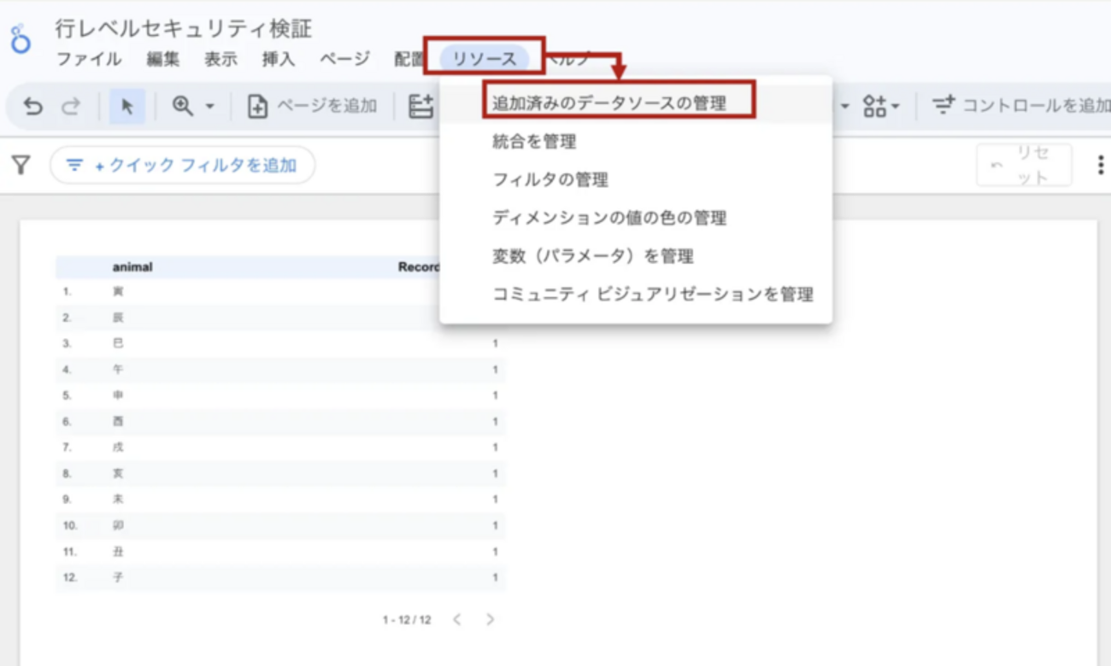This screenshot has height=666, width=1111.
Task: Click table row 10 animal cell
Action: [x=118, y=526]
